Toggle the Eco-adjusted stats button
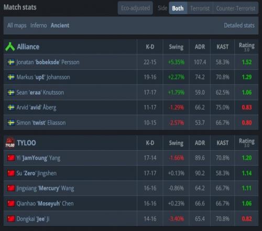 click(135, 8)
